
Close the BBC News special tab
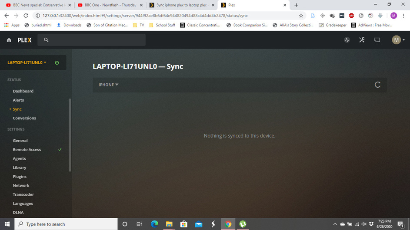click(x=70, y=5)
